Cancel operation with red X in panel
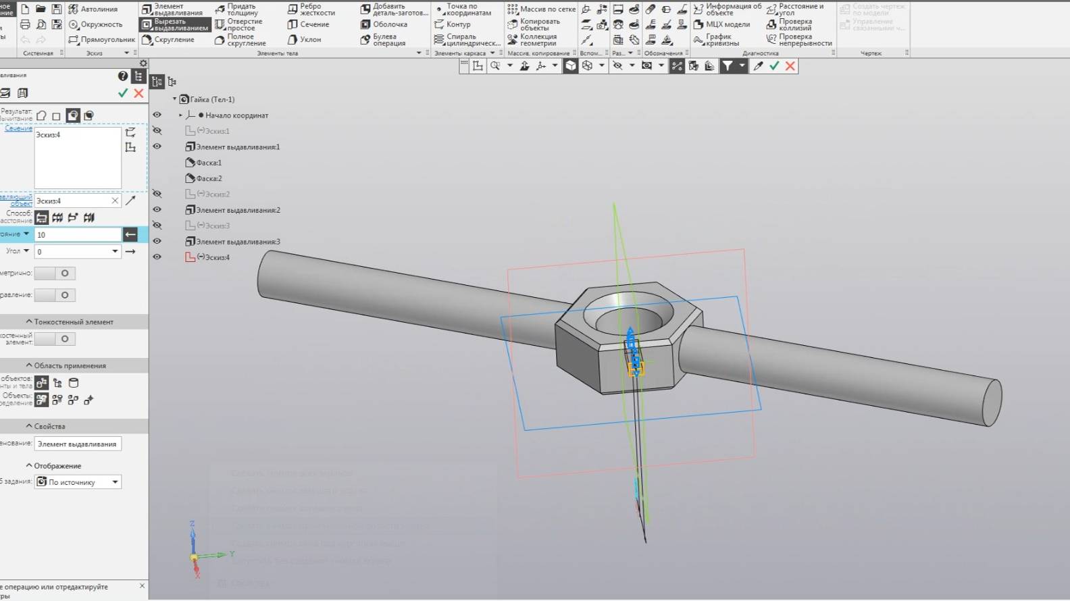The height and width of the screenshot is (601, 1070). [x=138, y=93]
